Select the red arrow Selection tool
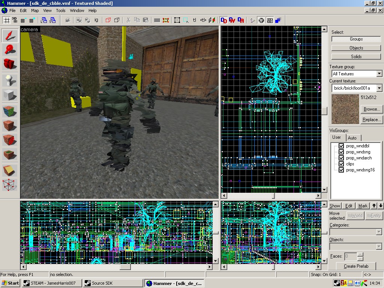 tap(10, 36)
